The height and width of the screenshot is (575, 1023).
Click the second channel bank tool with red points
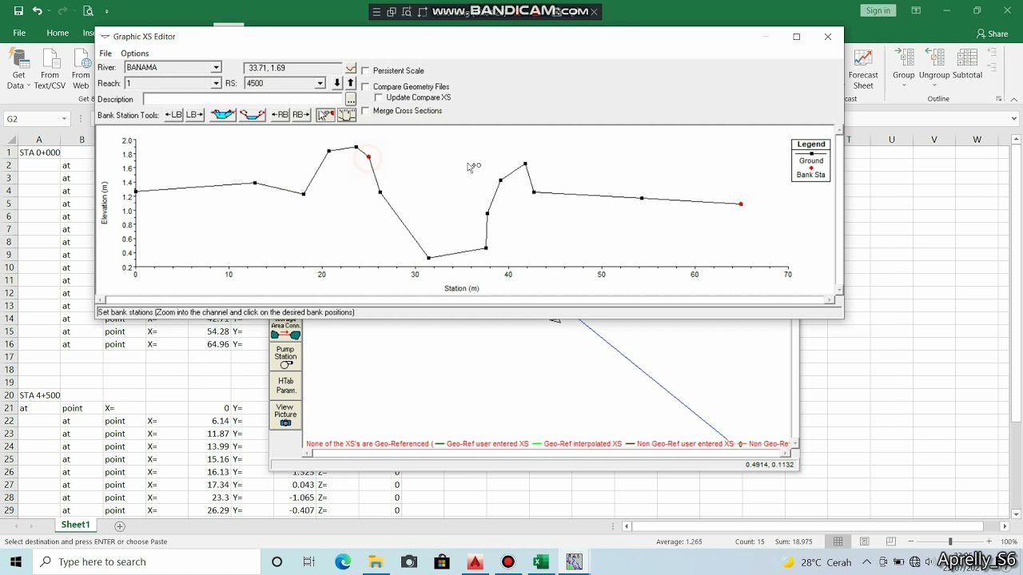252,115
